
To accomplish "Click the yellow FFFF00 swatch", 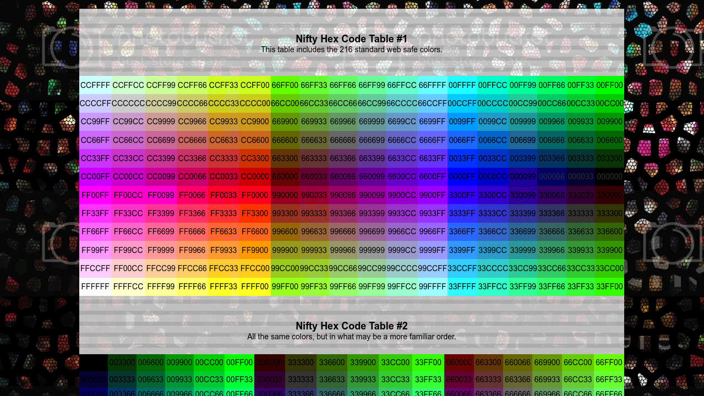I will (255, 287).
